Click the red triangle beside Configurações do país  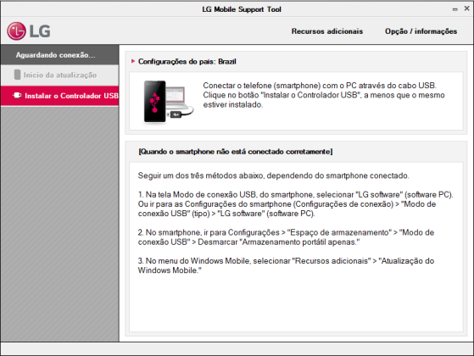pos(133,61)
